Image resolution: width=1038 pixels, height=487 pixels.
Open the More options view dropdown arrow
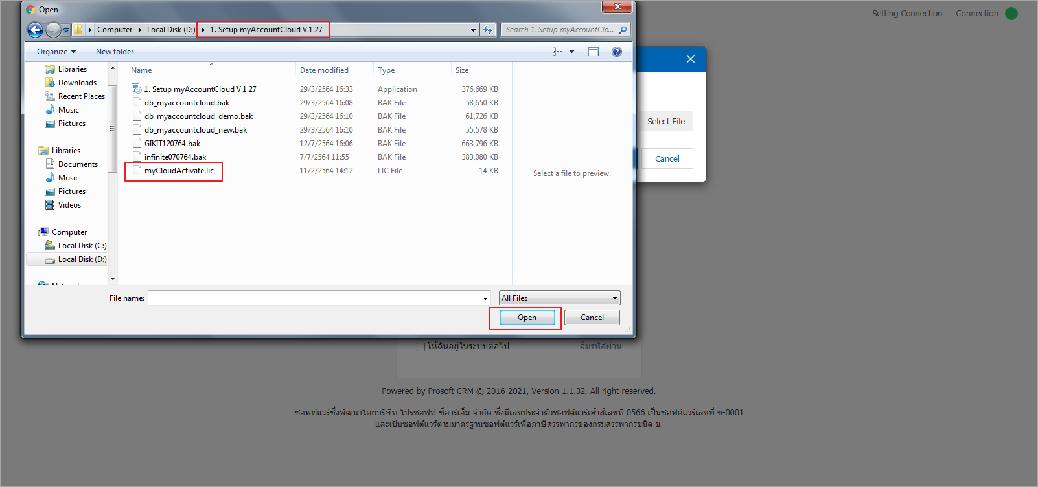pyautogui.click(x=571, y=52)
